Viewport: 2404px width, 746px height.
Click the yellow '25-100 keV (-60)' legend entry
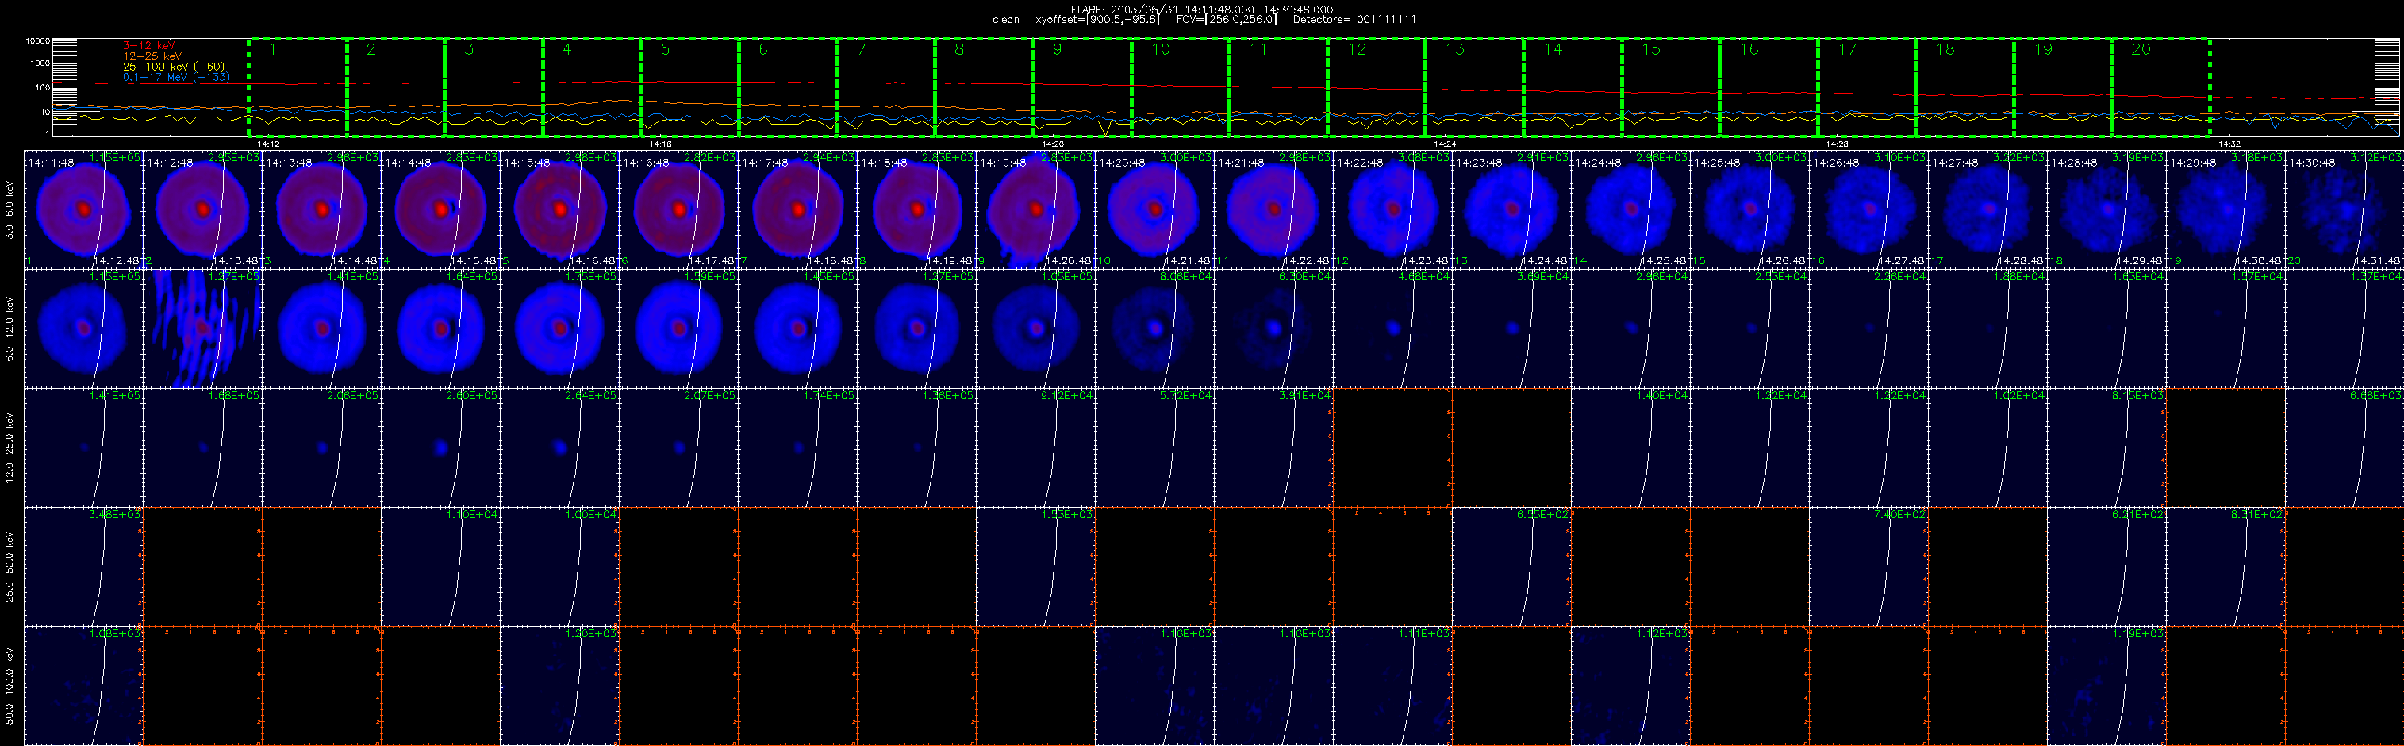coord(174,67)
